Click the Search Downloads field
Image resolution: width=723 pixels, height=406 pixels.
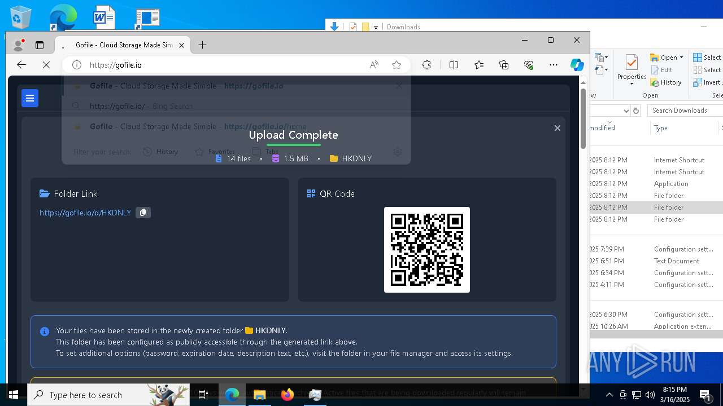click(x=685, y=111)
